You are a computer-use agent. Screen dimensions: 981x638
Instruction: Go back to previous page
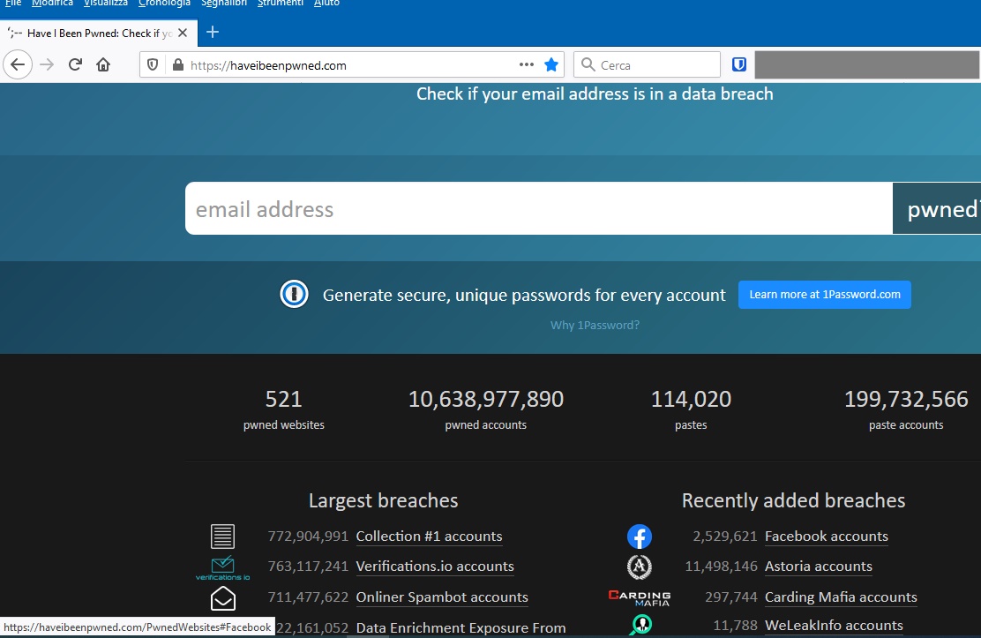pyautogui.click(x=18, y=64)
